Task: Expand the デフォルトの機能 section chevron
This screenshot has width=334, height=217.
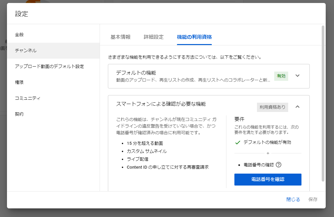Action: click(x=297, y=76)
